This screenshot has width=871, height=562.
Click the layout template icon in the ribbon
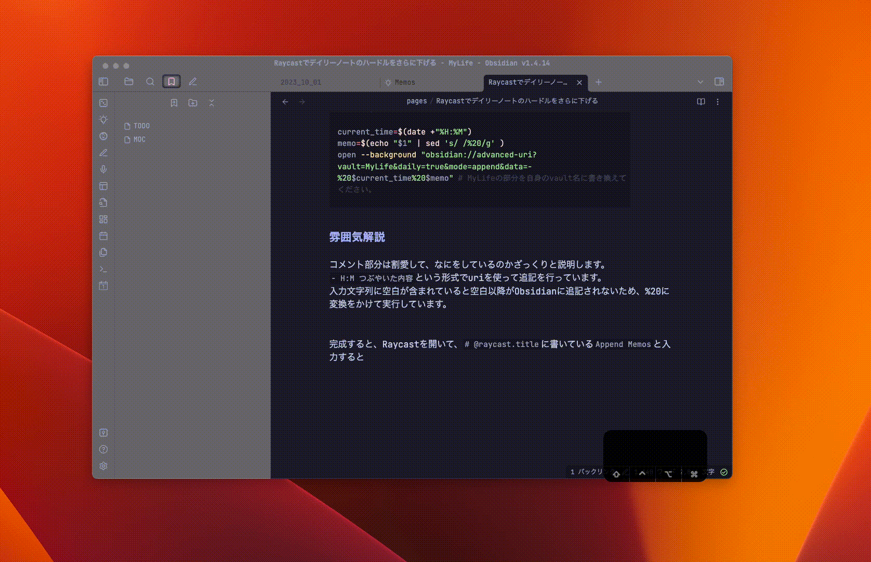(x=103, y=186)
